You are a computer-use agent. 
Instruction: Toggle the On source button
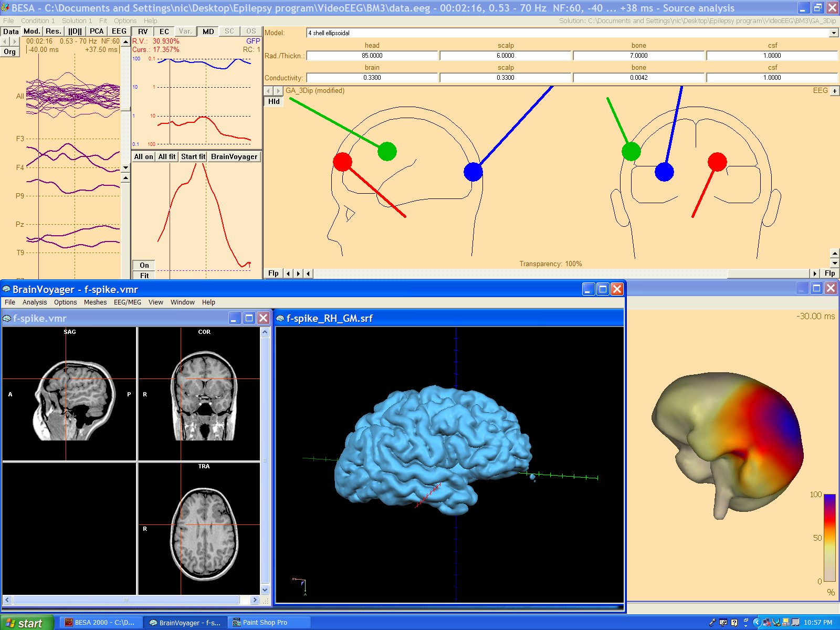[144, 265]
